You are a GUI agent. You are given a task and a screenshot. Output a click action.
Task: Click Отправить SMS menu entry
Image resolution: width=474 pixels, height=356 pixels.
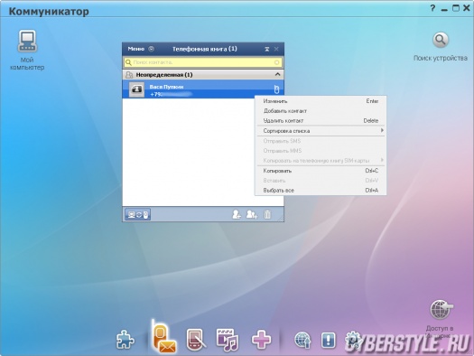321,141
